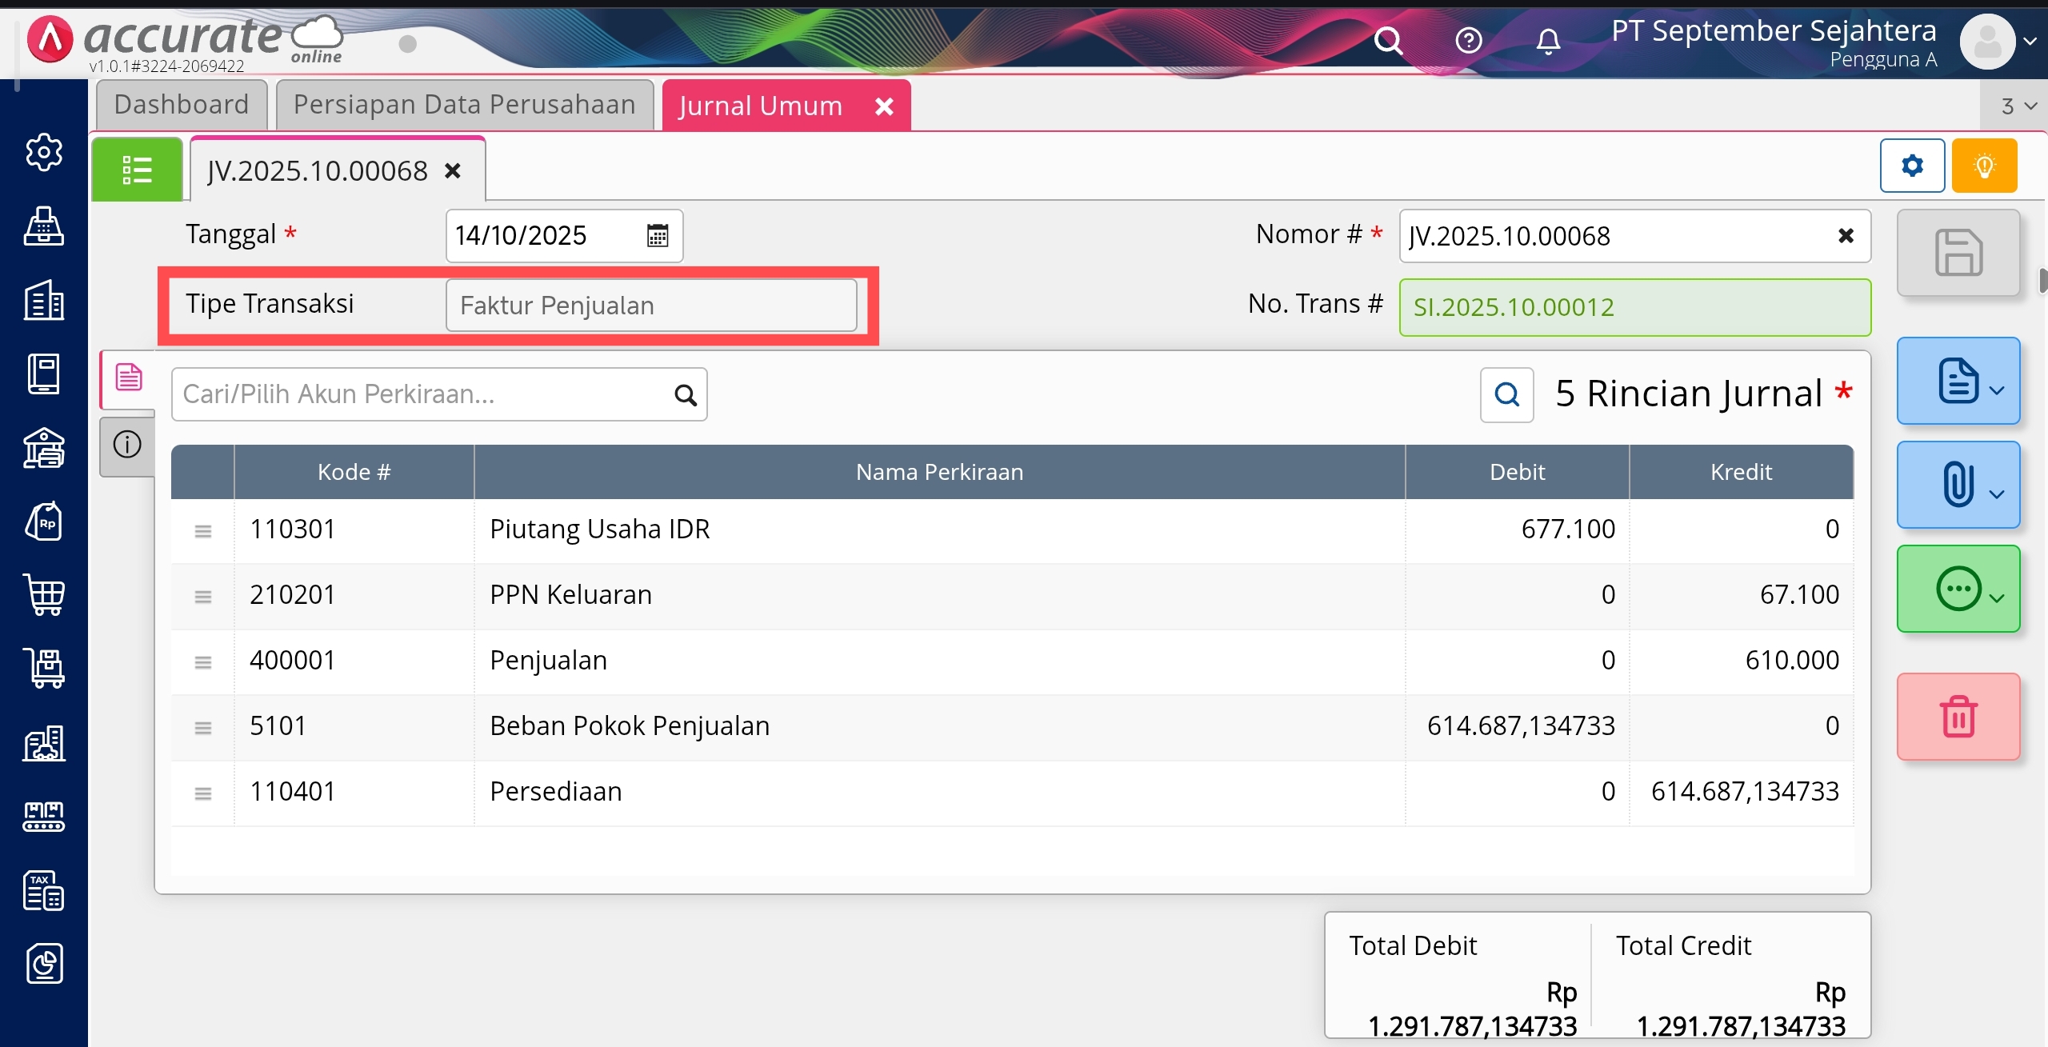Open the green journal list view button
Image resolution: width=2048 pixels, height=1047 pixels.
(x=137, y=170)
